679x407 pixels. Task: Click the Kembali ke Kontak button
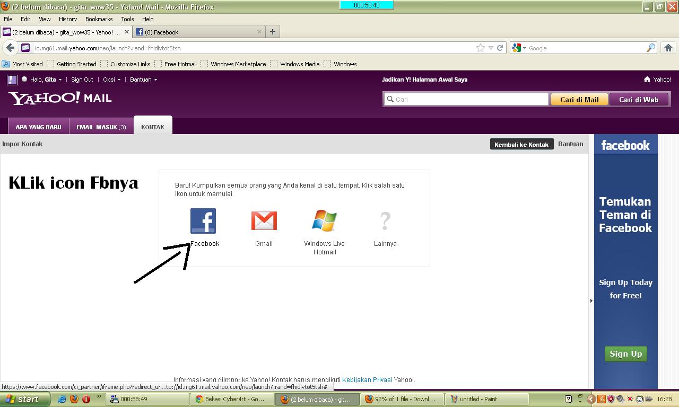pyautogui.click(x=521, y=144)
